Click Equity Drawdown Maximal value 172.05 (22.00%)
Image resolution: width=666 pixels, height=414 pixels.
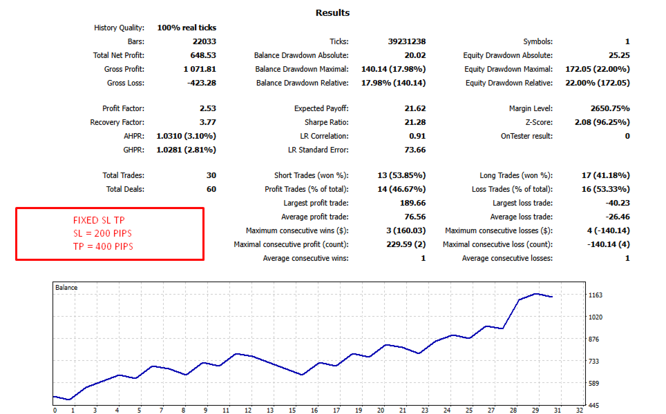tap(598, 69)
